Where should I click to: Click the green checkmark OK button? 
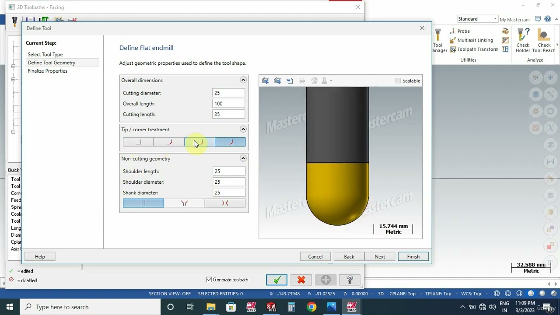[x=276, y=280]
